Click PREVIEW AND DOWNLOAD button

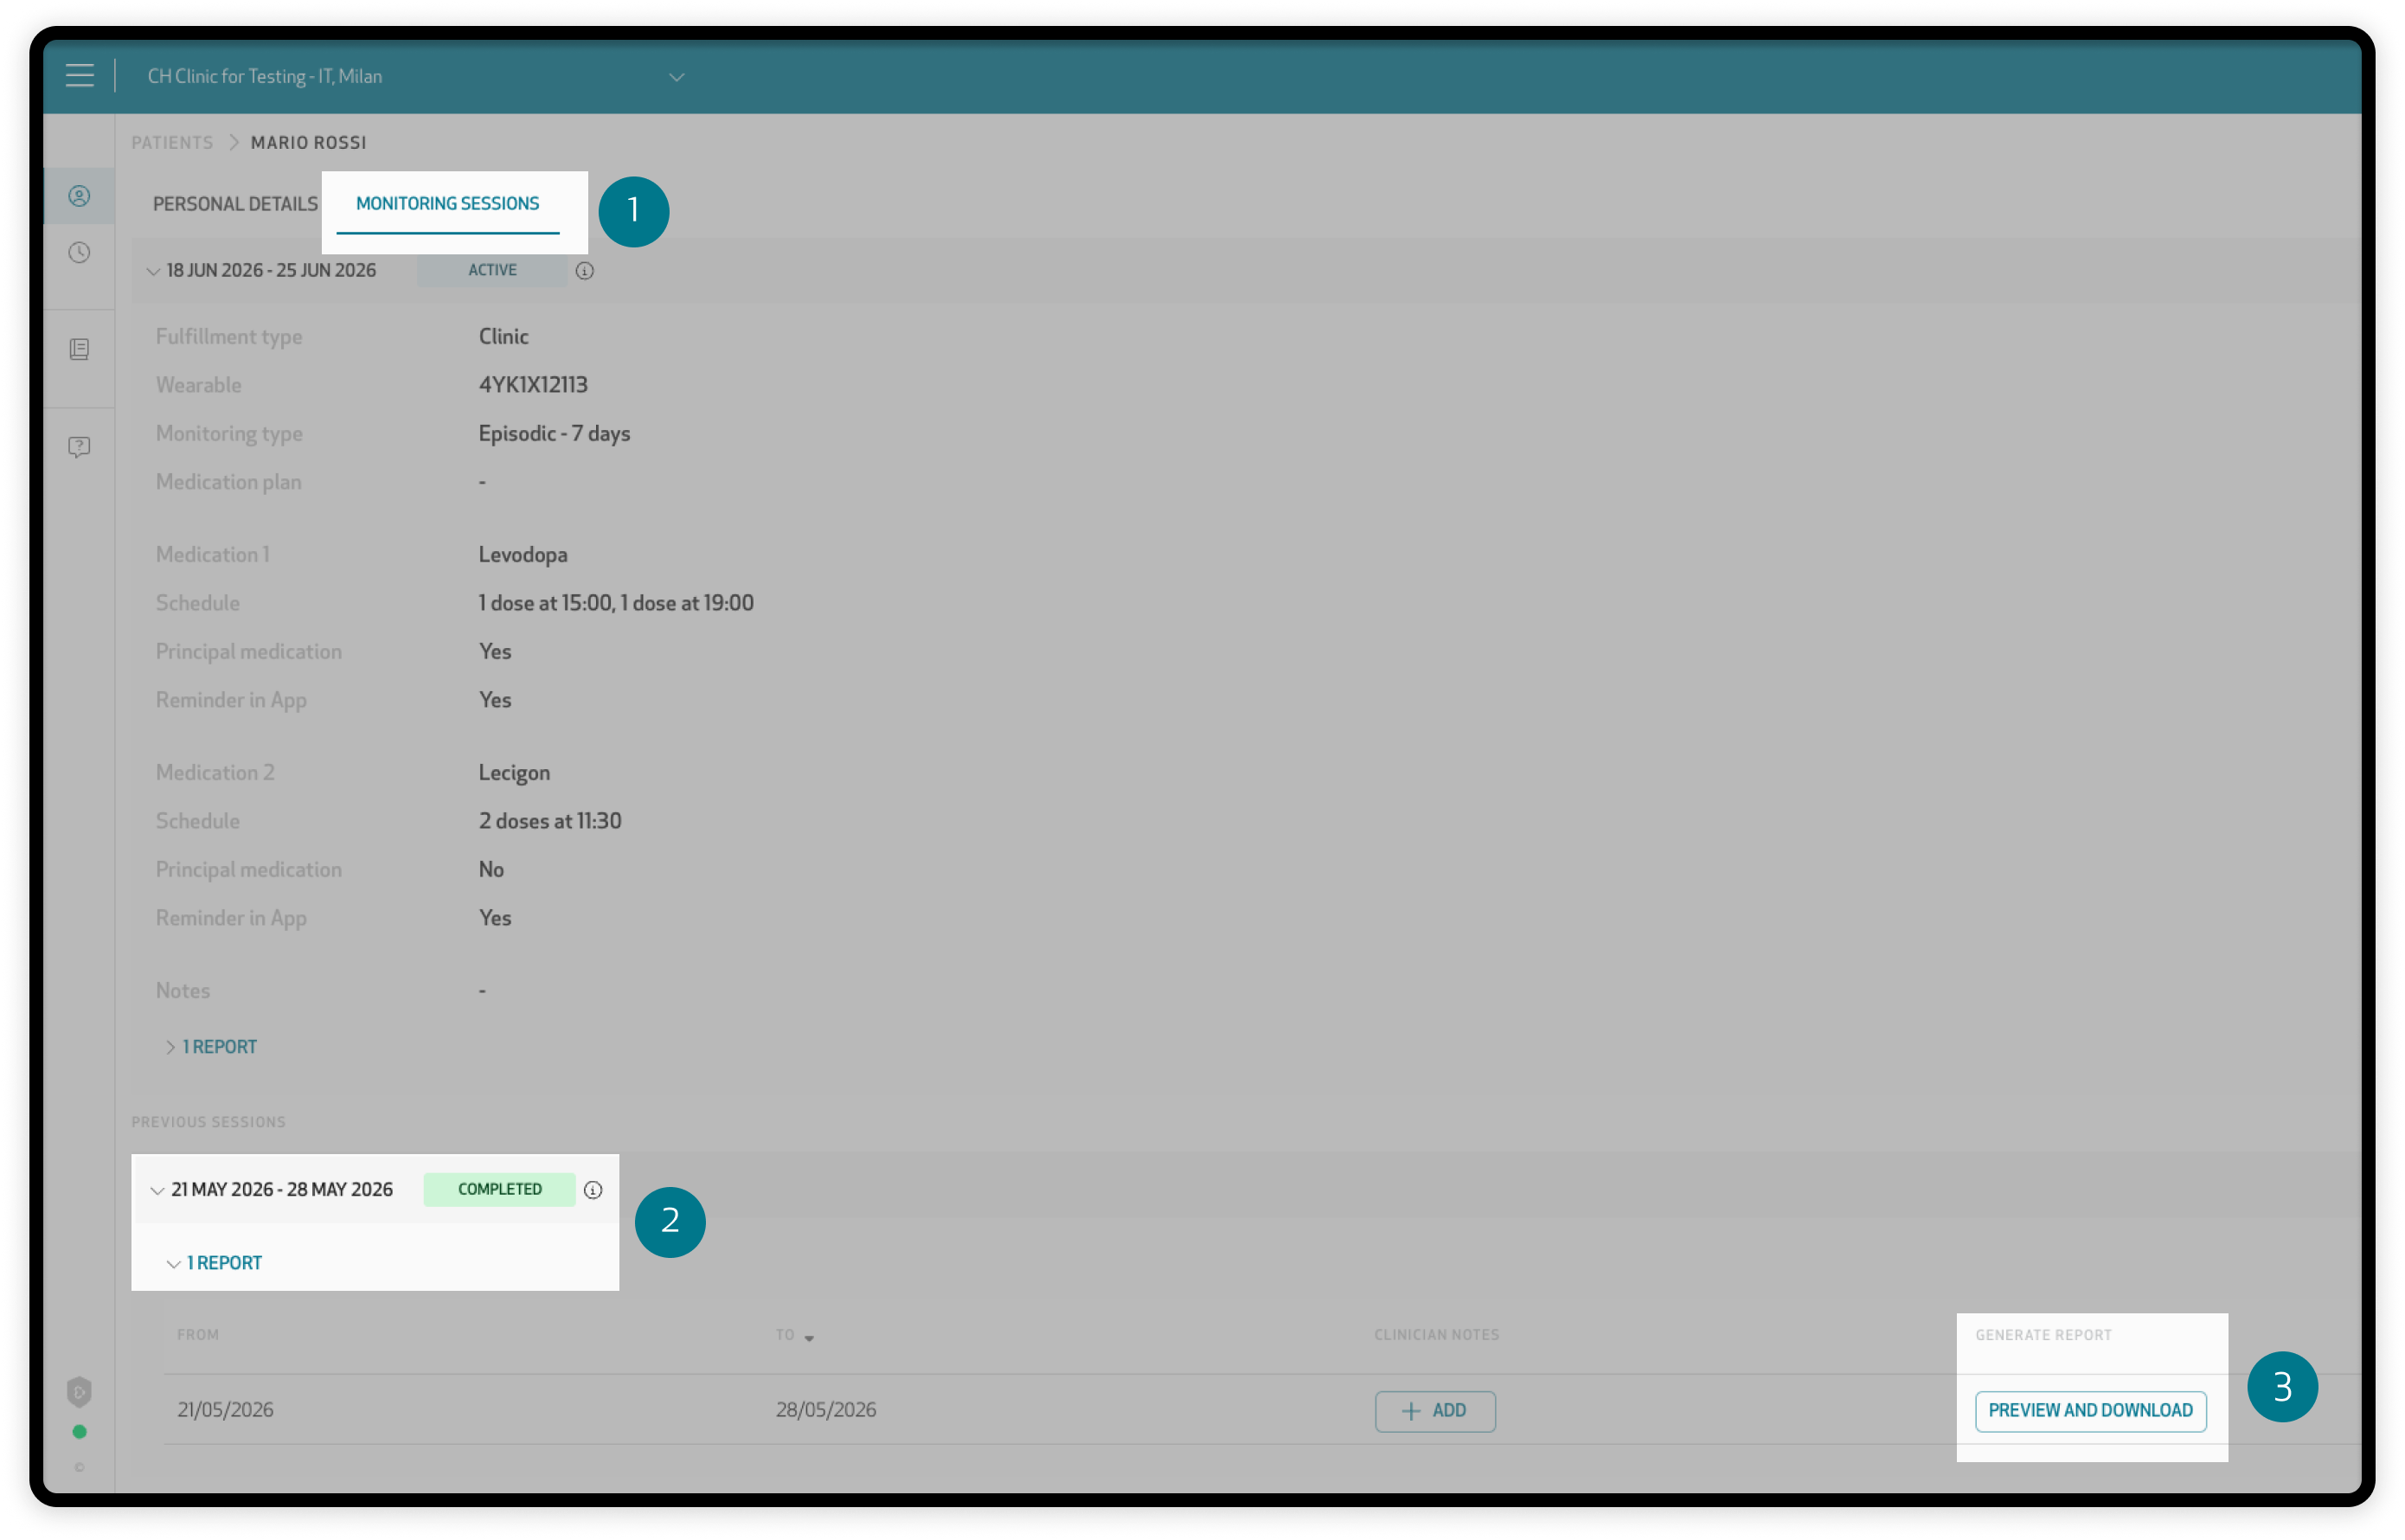pyautogui.click(x=2090, y=1411)
